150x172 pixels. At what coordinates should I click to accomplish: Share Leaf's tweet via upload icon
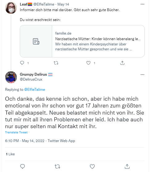(122, 63)
